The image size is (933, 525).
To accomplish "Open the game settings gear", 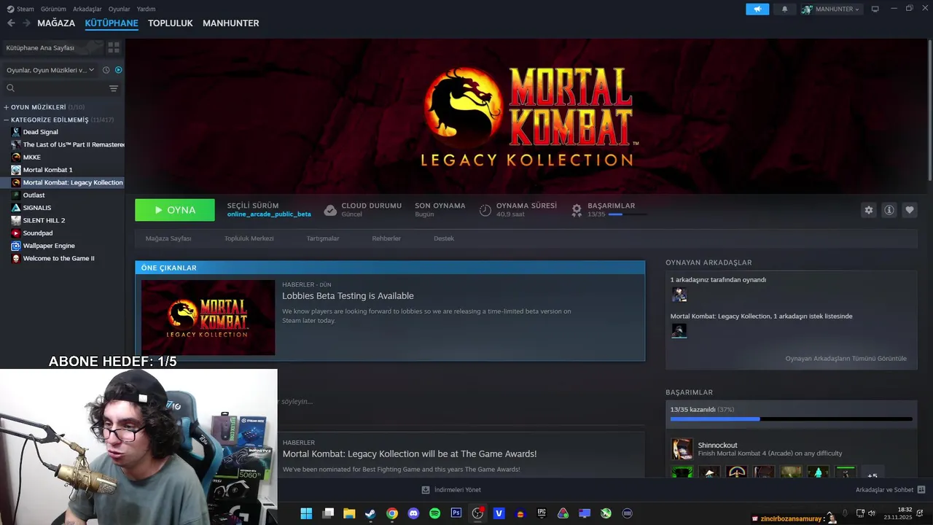I will pos(868,210).
